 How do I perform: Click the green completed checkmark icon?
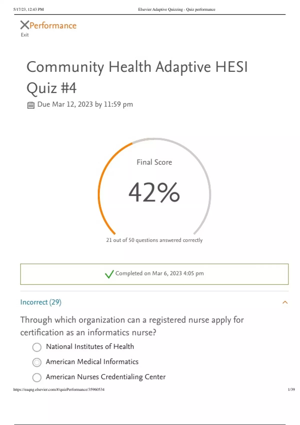coord(109,274)
